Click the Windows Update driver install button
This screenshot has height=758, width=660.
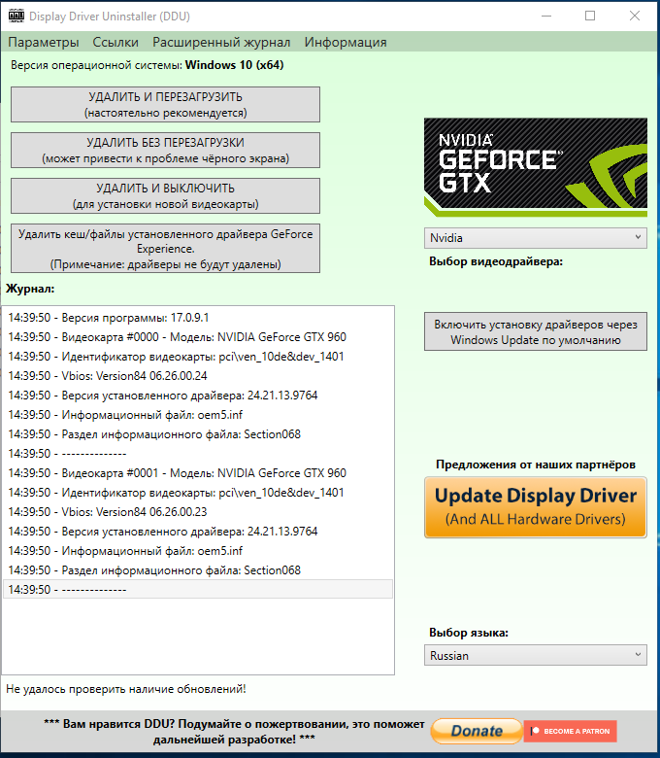pos(536,331)
